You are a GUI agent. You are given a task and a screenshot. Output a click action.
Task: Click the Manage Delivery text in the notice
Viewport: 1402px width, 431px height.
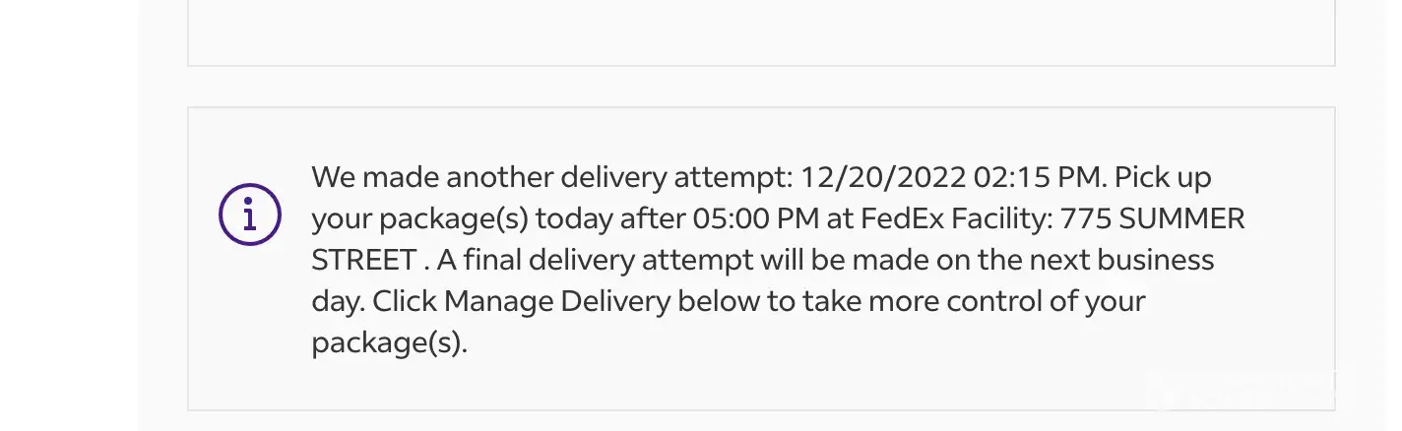click(x=557, y=301)
